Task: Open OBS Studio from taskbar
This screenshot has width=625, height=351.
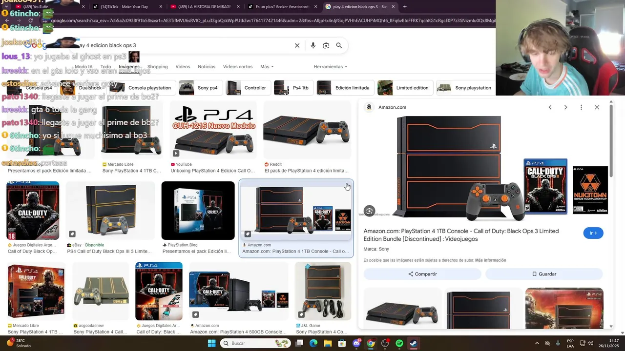Action: pos(385,343)
